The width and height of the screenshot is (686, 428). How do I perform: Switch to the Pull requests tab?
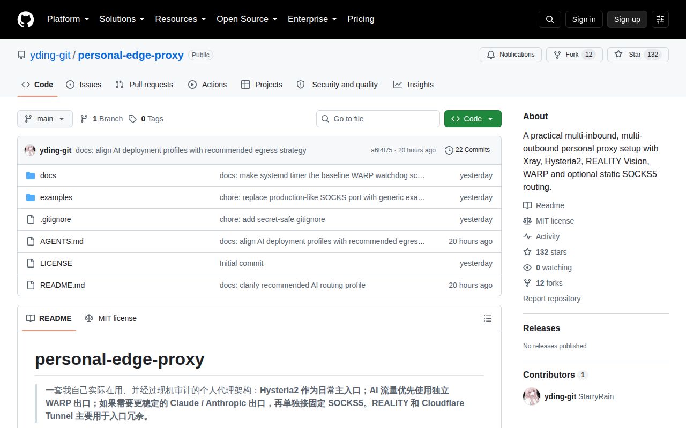144,85
